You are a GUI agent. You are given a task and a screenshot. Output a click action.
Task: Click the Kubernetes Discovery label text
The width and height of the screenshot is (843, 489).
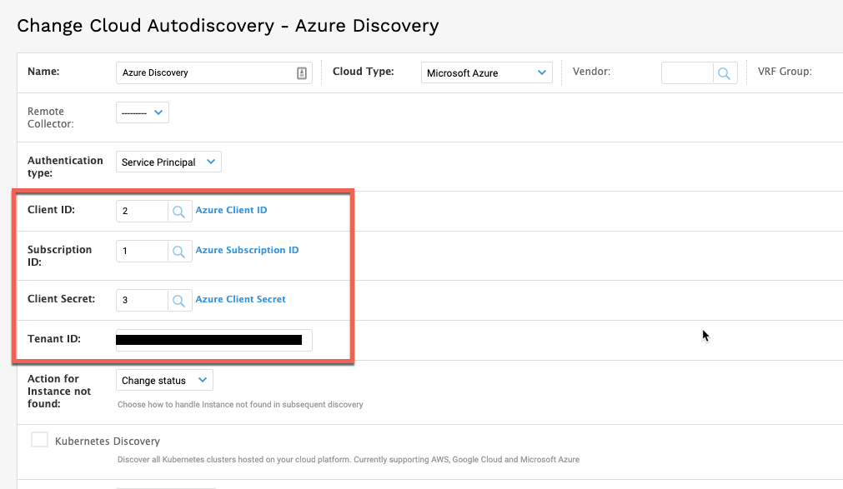click(108, 442)
